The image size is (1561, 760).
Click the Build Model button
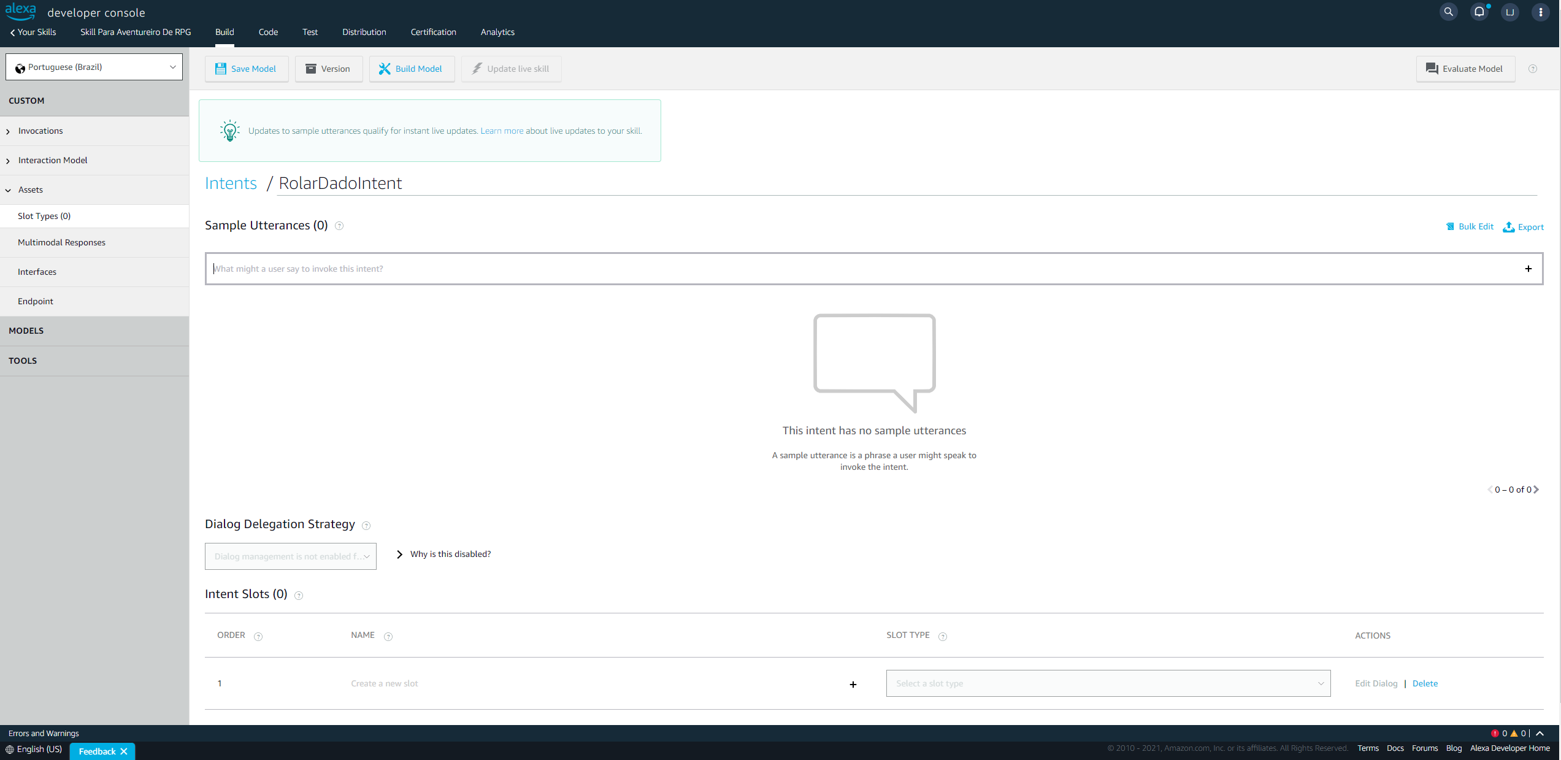click(411, 69)
